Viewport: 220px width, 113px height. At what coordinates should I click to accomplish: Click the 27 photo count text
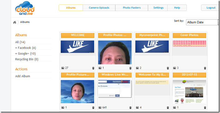pyautogui.click(x=67, y=68)
